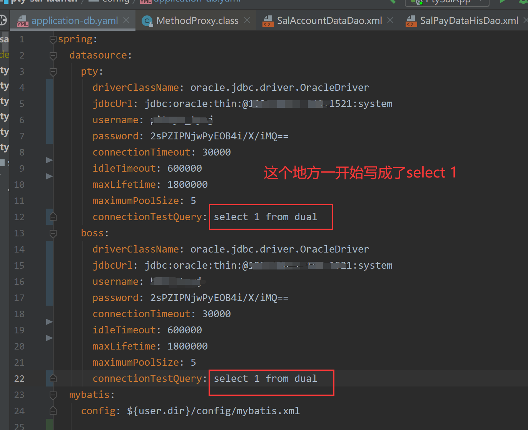This screenshot has height=430, width=528.
Task: Click the YAML file icon on application-db.yaml tab
Action: pyautogui.click(x=22, y=21)
